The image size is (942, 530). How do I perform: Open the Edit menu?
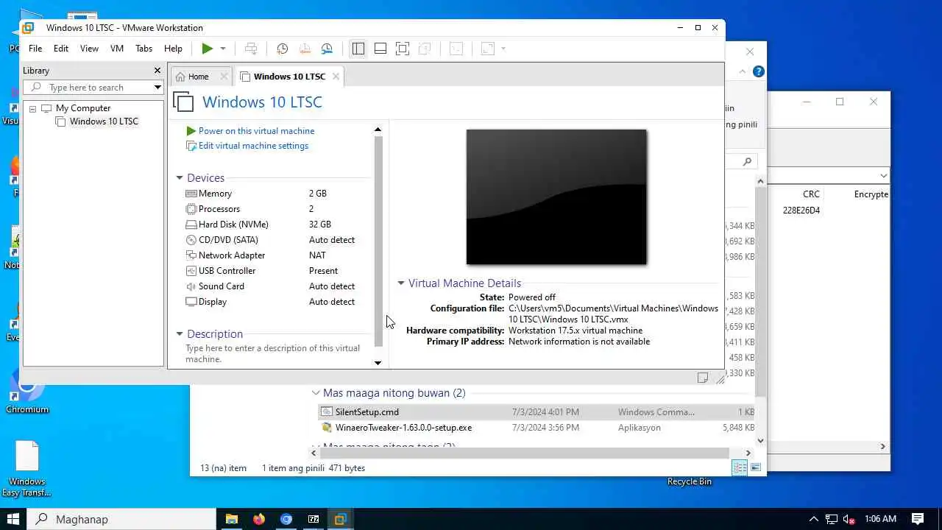[x=61, y=49]
